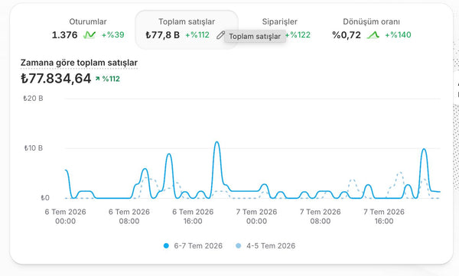Viewport: 459px width, 276px height.
Task: Click the ₺10 B y-axis label
Action: point(33,148)
